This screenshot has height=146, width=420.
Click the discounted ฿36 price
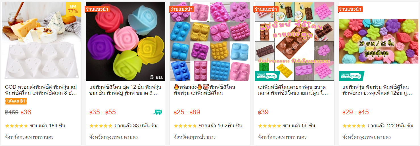(26, 112)
